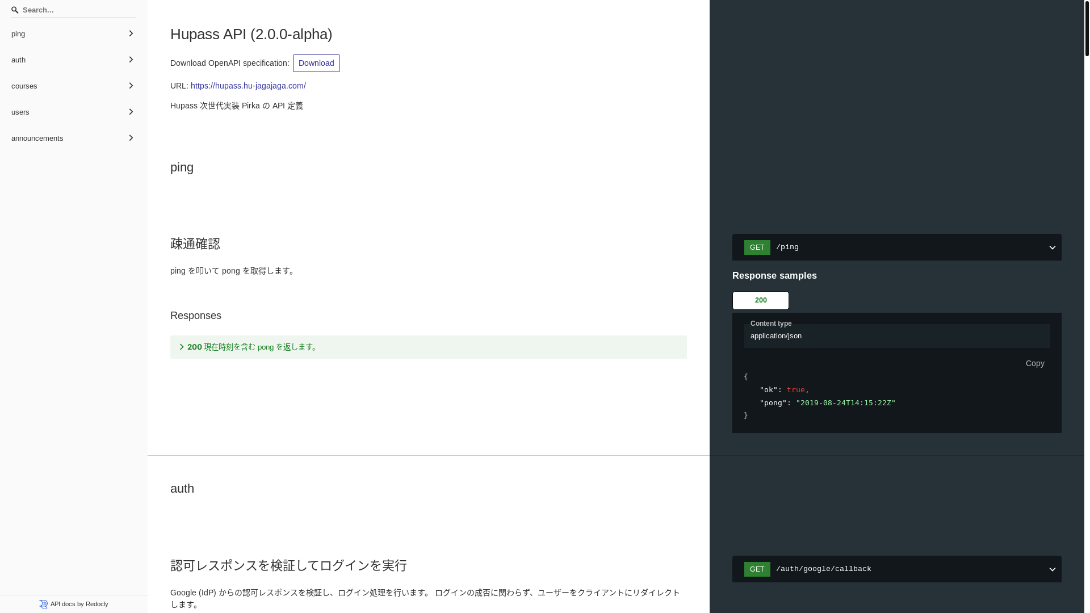Expand the ping chevron arrow
The height and width of the screenshot is (613, 1090).
point(131,34)
